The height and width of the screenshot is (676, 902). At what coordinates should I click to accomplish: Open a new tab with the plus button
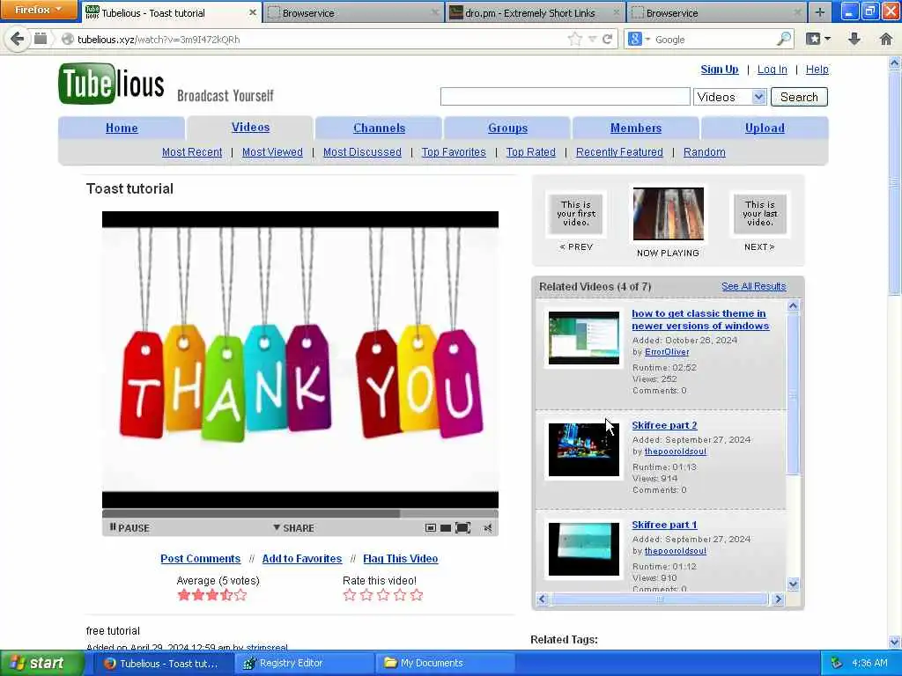[820, 12]
